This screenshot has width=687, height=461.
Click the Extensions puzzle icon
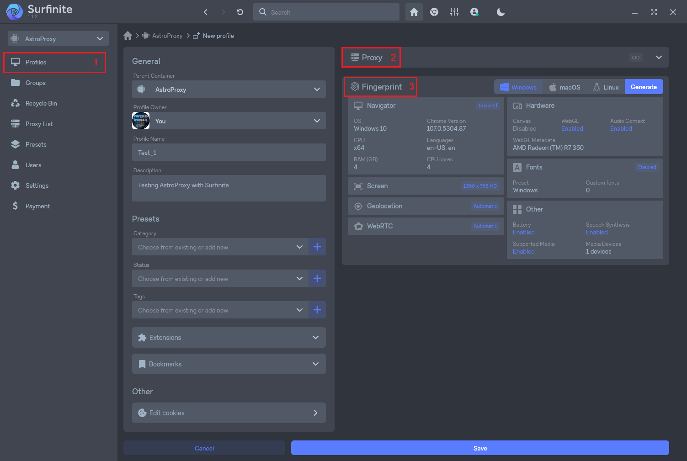click(142, 338)
